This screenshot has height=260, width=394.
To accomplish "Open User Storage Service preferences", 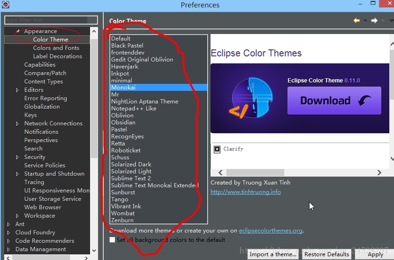I will (x=52, y=199).
